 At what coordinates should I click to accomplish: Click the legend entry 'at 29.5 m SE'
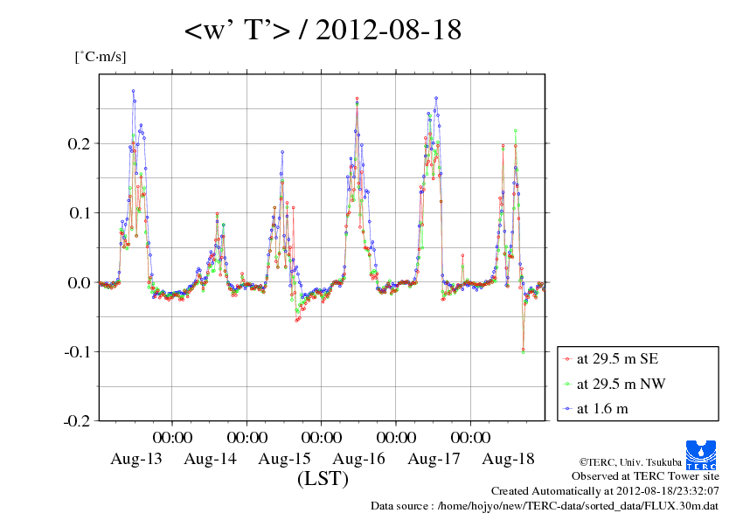click(x=617, y=358)
